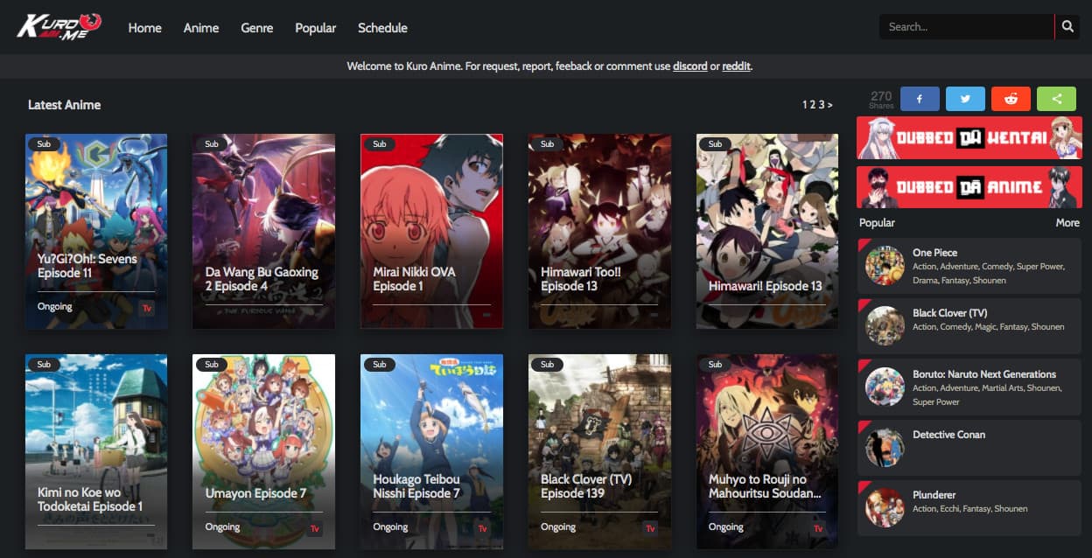The image size is (1092, 558).
Task: Click Plunderer round avatar icon
Action: [885, 507]
